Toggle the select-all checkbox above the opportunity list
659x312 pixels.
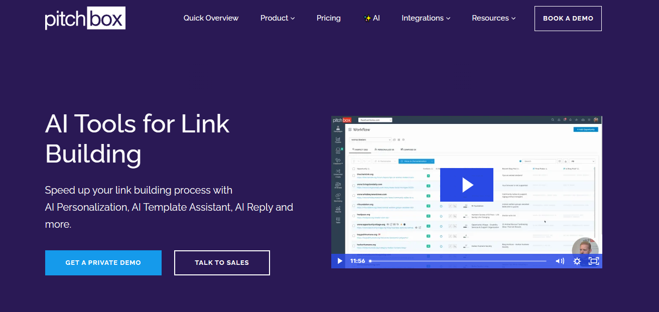(353, 169)
